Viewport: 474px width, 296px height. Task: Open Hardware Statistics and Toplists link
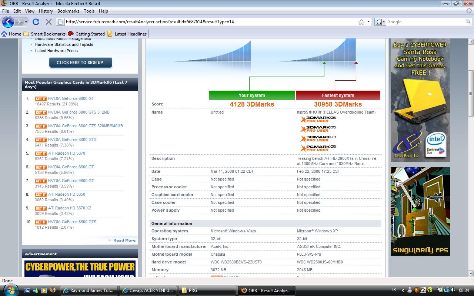point(64,44)
